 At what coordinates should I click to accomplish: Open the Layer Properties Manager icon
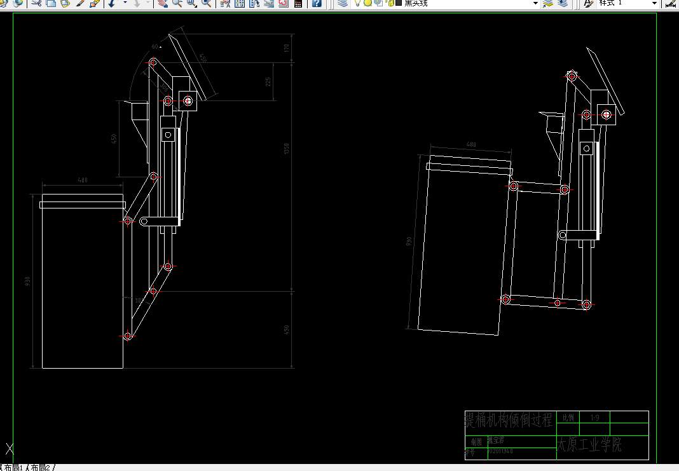pyautogui.click(x=343, y=3)
